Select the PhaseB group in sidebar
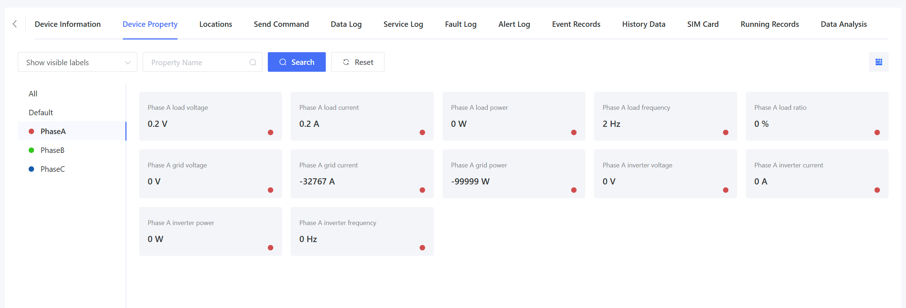Image resolution: width=906 pixels, height=308 pixels. pos(53,150)
